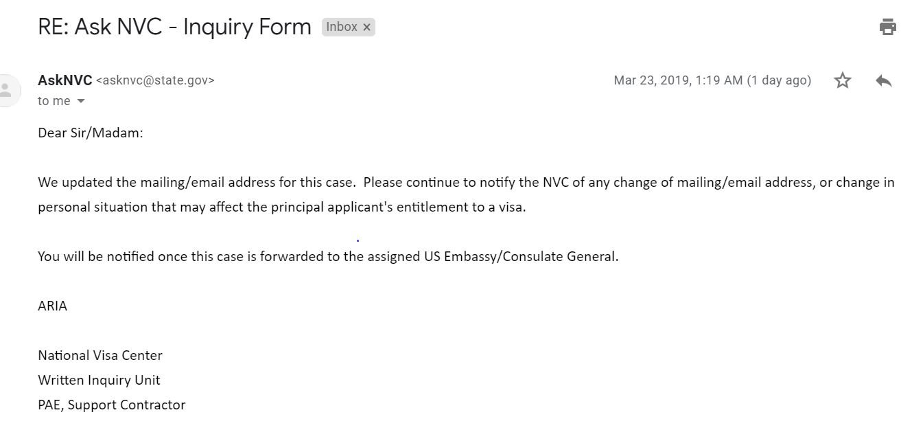This screenshot has width=912, height=430.
Task: Select the "to me" recipient text
Action: (54, 101)
